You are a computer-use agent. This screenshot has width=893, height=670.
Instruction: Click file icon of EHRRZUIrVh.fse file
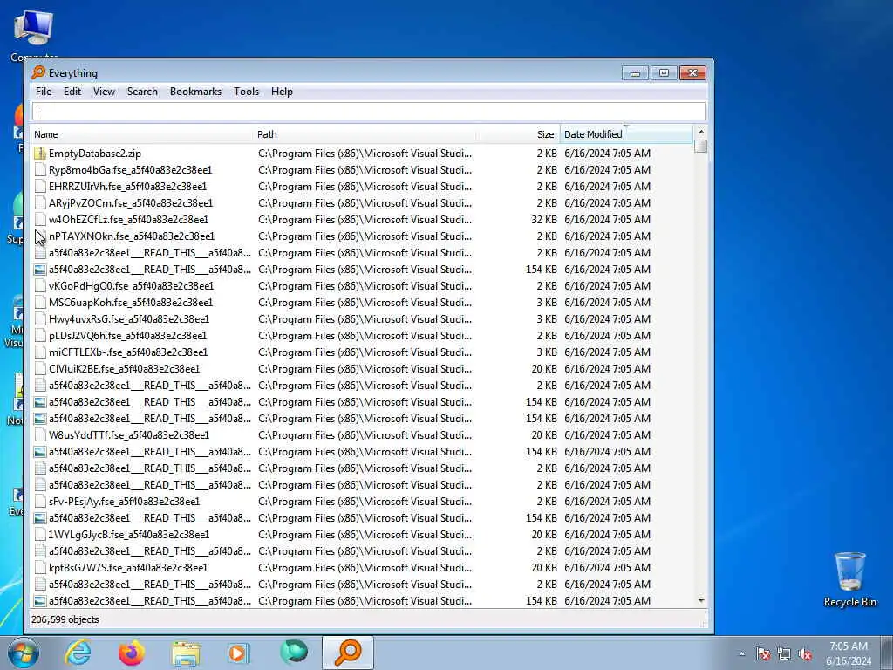click(x=40, y=187)
